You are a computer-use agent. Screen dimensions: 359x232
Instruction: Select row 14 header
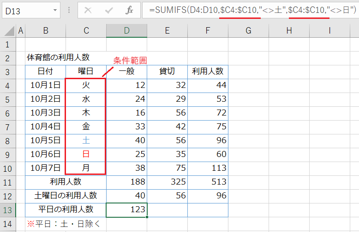pos(8,224)
